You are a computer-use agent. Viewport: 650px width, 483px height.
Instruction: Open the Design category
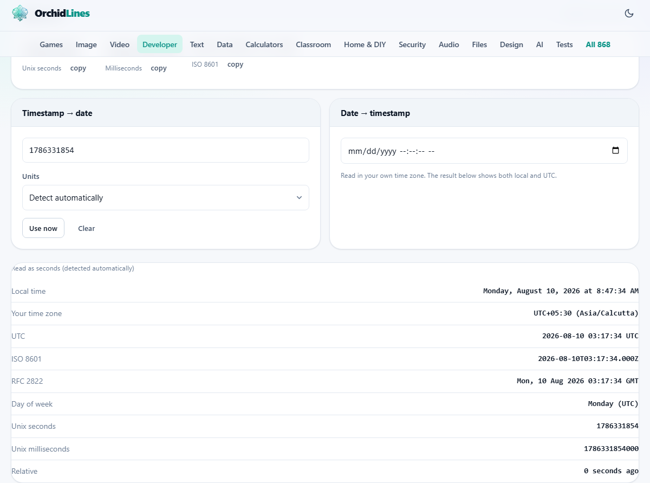511,44
